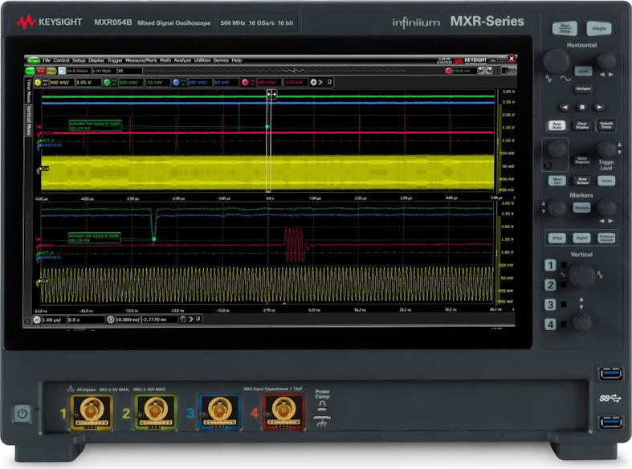632x469 pixels.
Task: Open the Utilities menu
Action: (202, 60)
